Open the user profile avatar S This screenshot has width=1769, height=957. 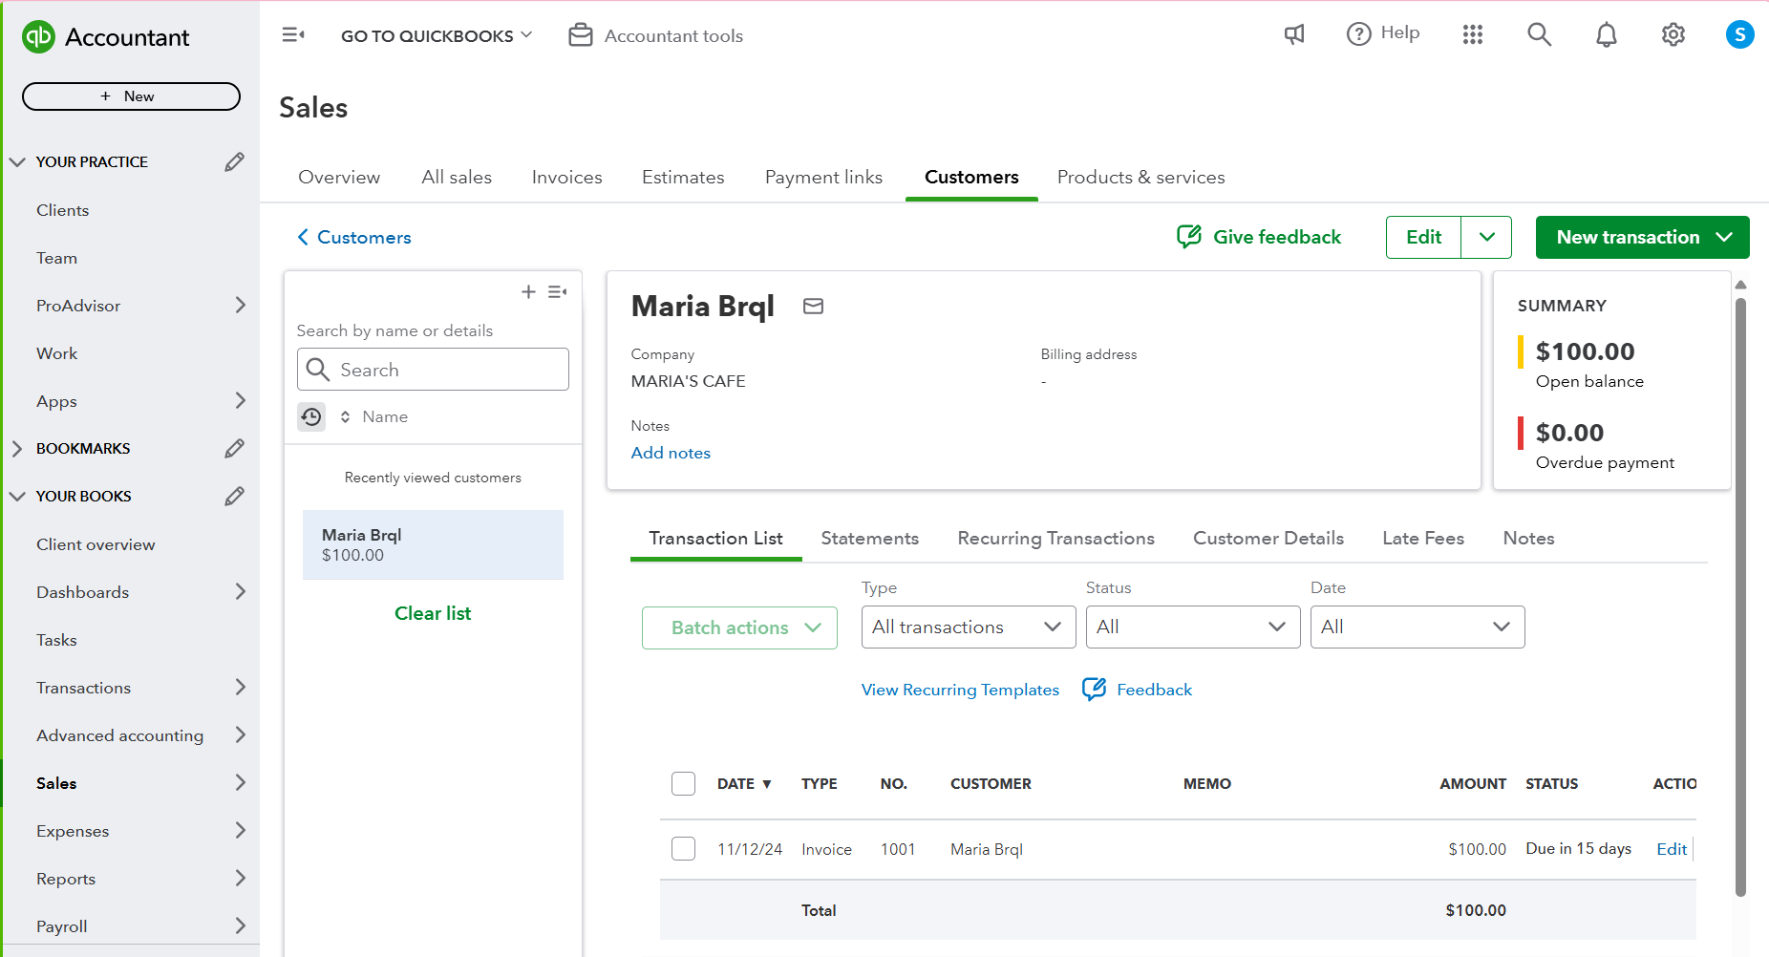pos(1739,34)
